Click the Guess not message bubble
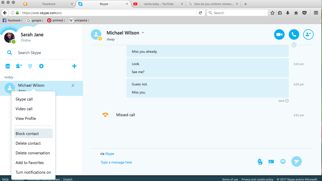Image resolution: width=322 pixels, height=181 pixels. [x=208, y=88]
